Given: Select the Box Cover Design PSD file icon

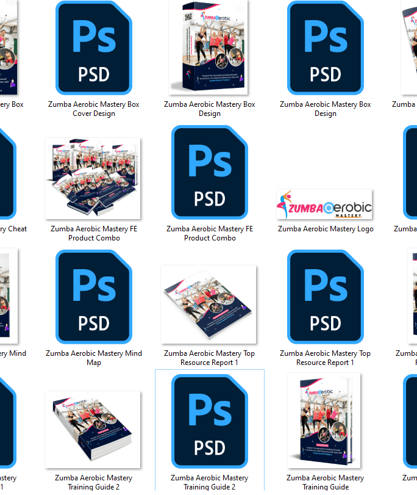Looking at the screenshot, I should pos(94,48).
